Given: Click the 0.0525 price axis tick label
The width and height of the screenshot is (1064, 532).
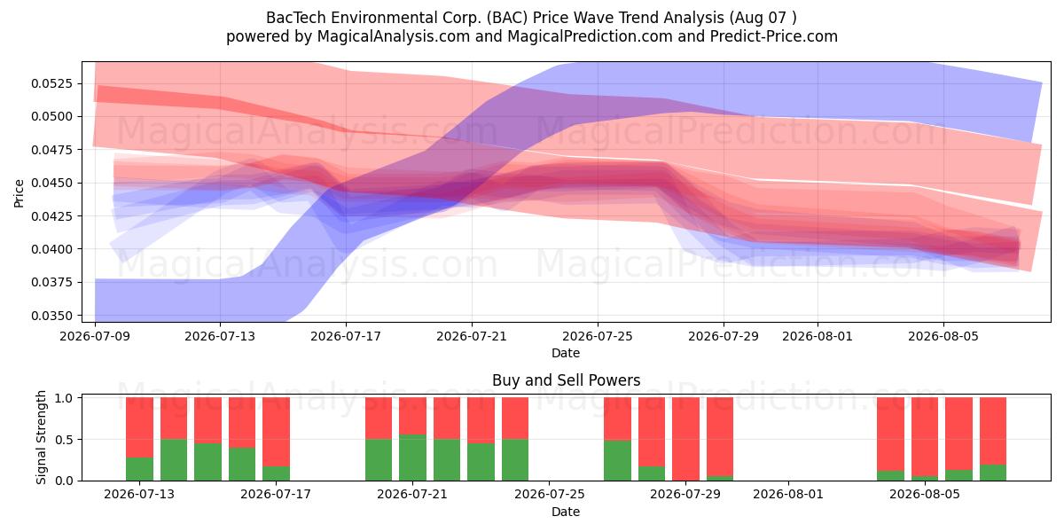Looking at the screenshot, I should 54,83.
